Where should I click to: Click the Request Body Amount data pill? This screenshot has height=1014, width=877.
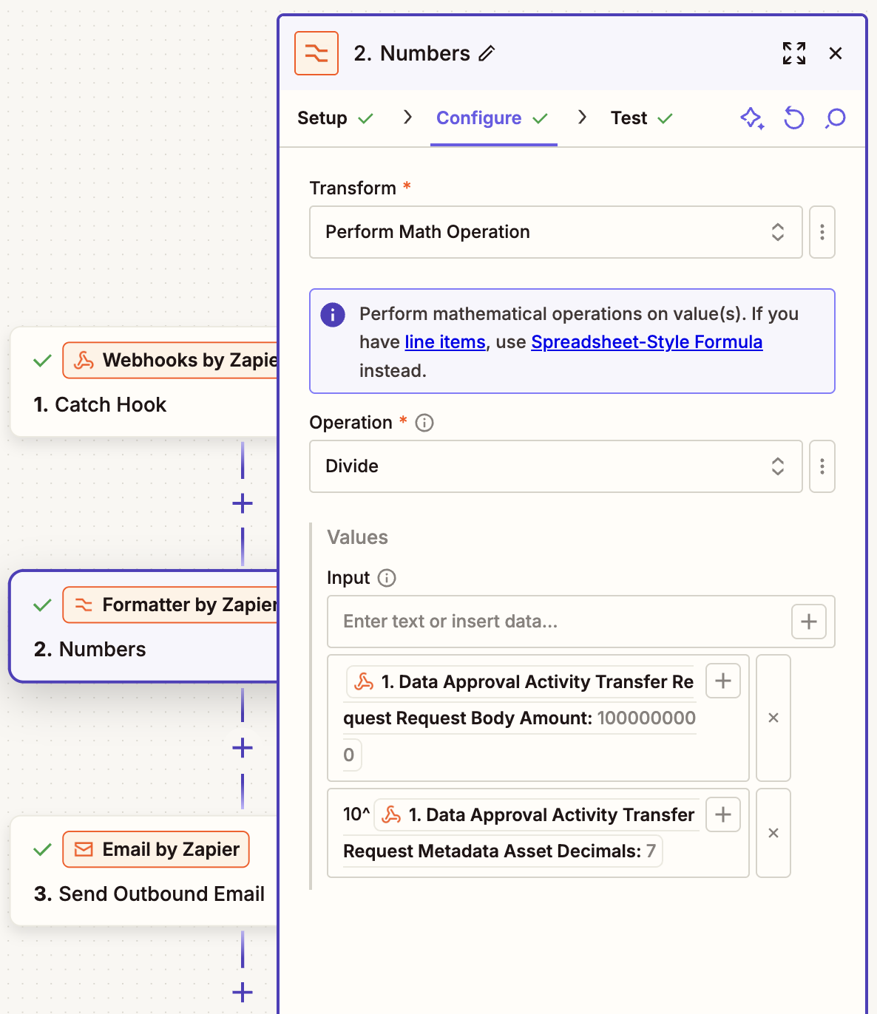pos(521,718)
